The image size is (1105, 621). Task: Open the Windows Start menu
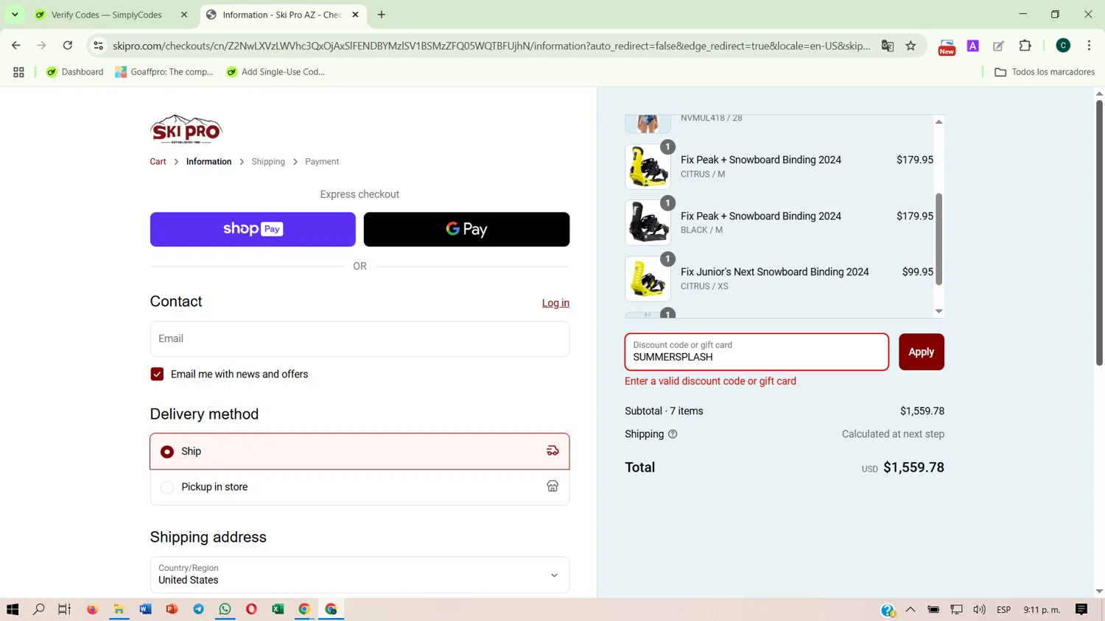click(x=13, y=609)
